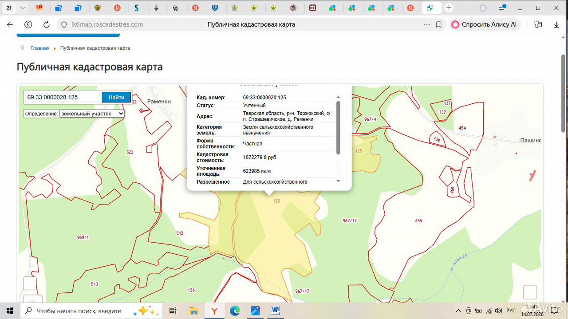The image size is (568, 319).
Task: Open Yandex Browser taskbar icon
Action: (214, 311)
